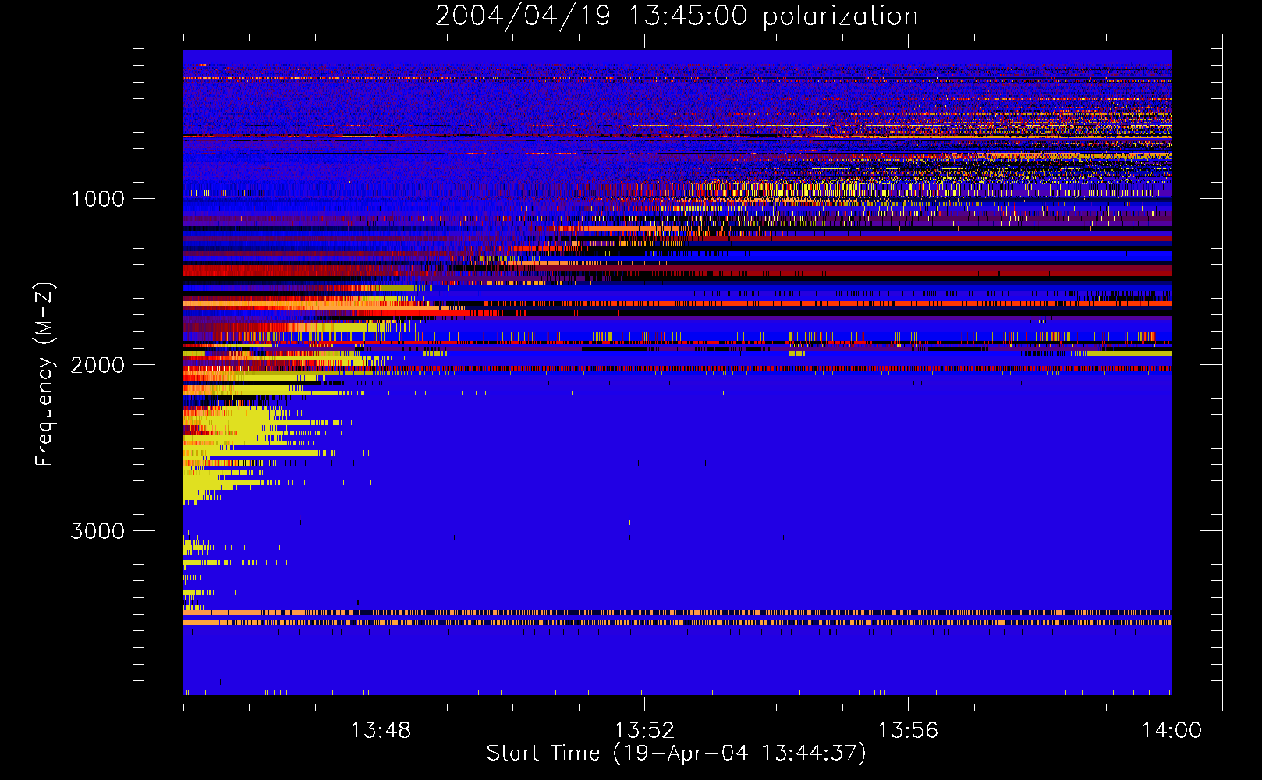This screenshot has height=780, width=1262.
Task: Click the 13:56 time tick label
Action: click(x=908, y=730)
